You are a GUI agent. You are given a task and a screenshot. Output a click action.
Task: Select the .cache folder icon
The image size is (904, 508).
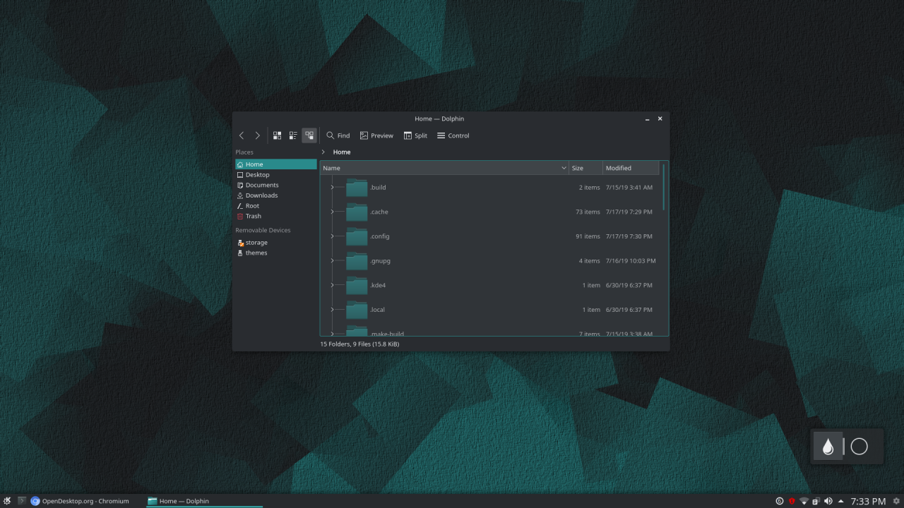[x=357, y=212]
